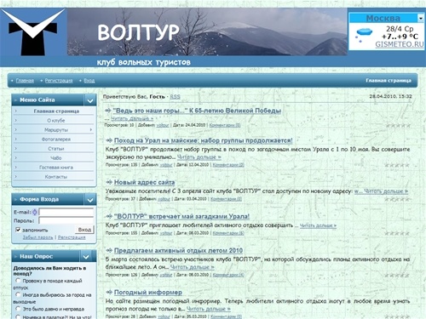Rate the Новый адрес сайта post stars
Image resolution: width=426 pixels, height=319 pixels.
[x=397, y=199]
